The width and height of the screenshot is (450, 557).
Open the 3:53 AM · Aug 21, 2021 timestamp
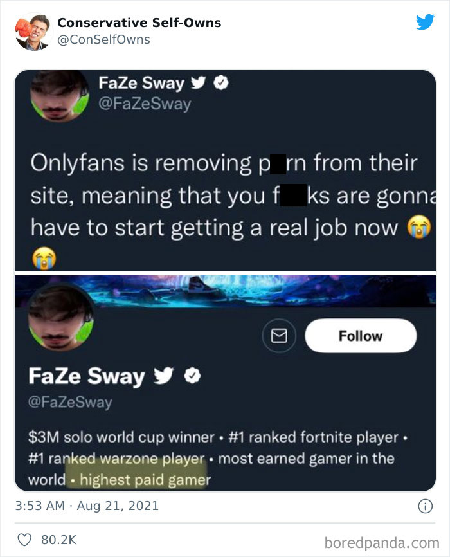tap(87, 506)
